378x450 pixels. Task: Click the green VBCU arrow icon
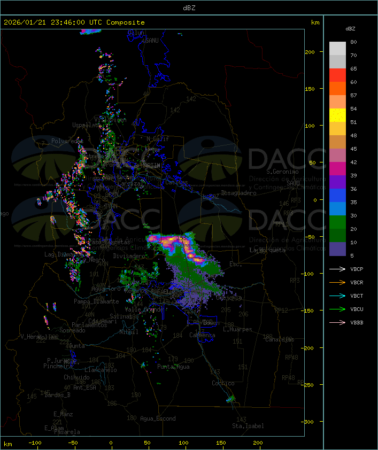(x=337, y=309)
